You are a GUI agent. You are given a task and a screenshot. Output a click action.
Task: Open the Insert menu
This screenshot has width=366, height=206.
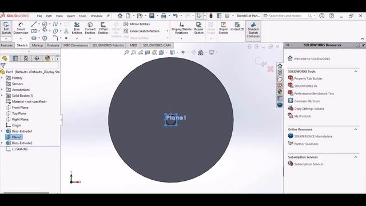[x=71, y=16]
